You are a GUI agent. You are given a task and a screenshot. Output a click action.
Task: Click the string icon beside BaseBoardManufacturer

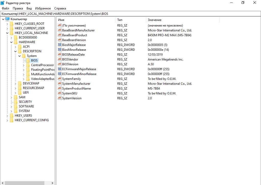(60, 30)
